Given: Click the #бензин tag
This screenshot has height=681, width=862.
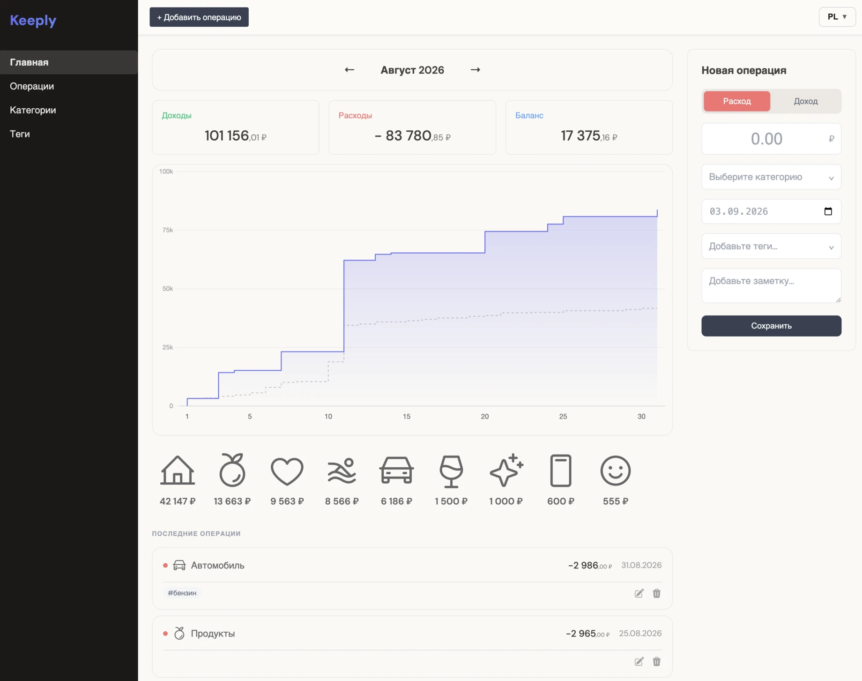Looking at the screenshot, I should click(x=182, y=593).
